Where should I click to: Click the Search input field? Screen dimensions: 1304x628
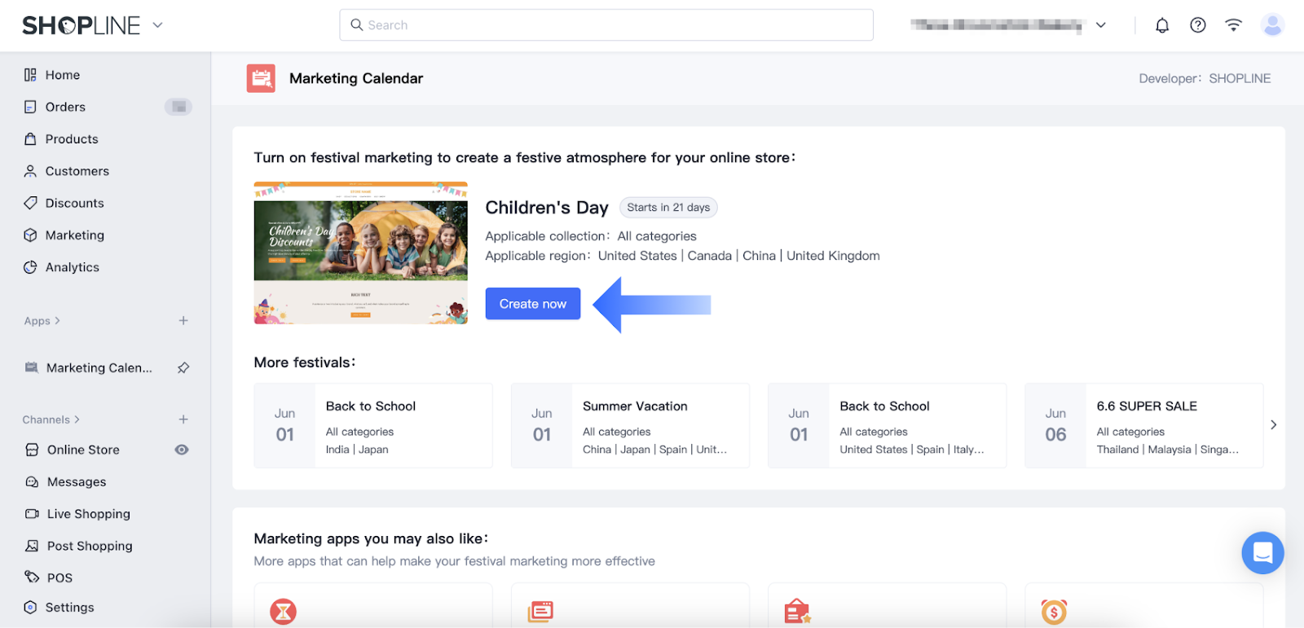[606, 25]
